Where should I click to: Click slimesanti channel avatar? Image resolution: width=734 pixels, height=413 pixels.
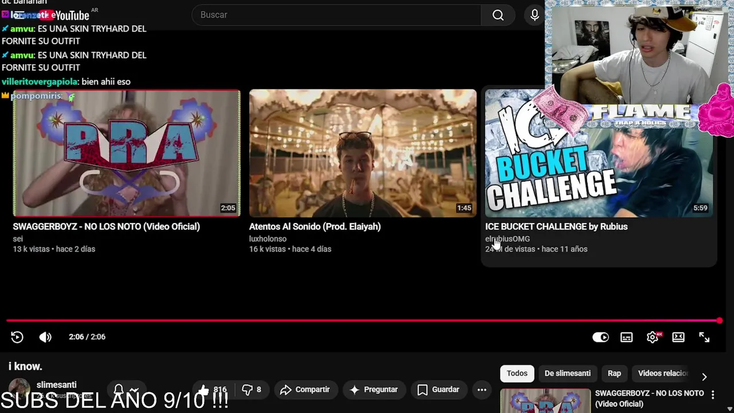(19, 389)
